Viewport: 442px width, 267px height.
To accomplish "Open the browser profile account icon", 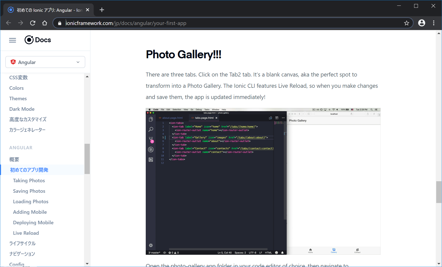I will 421,23.
